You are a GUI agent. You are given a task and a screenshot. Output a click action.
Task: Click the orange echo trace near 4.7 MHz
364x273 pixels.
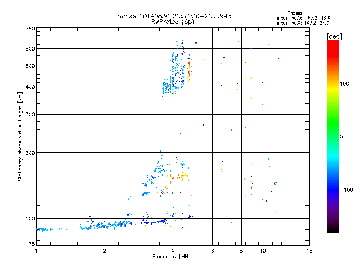(x=190, y=73)
